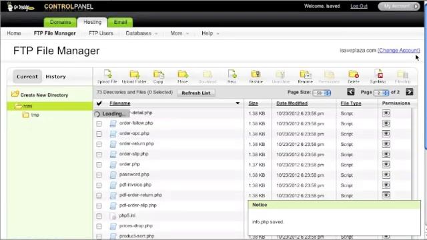Click the Log Out link
The height and width of the screenshot is (240, 427).
click(x=359, y=6)
